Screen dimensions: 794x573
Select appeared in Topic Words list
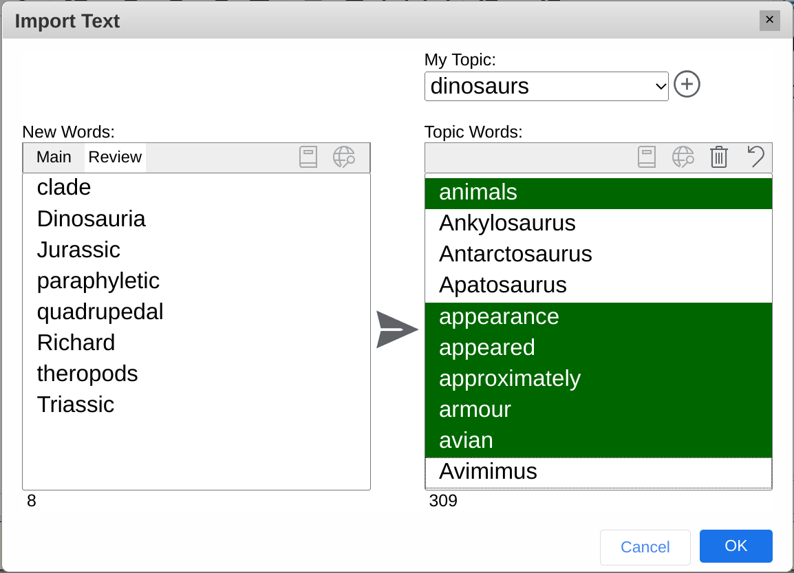coord(599,348)
